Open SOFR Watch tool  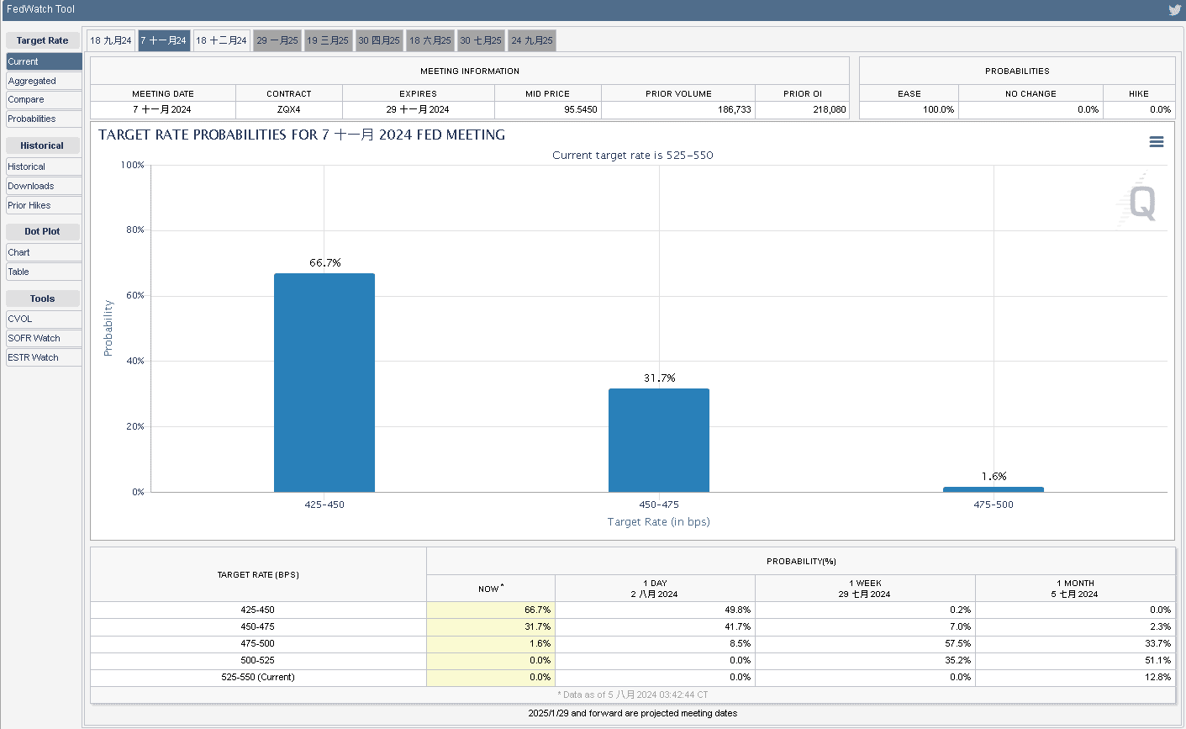point(44,338)
